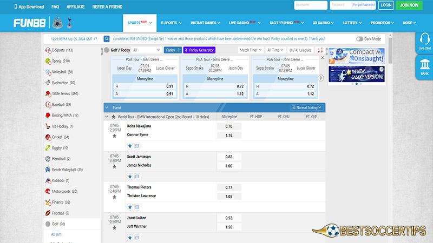Open Live Chat headset icon
The height and width of the screenshot is (243, 433).
424,42
